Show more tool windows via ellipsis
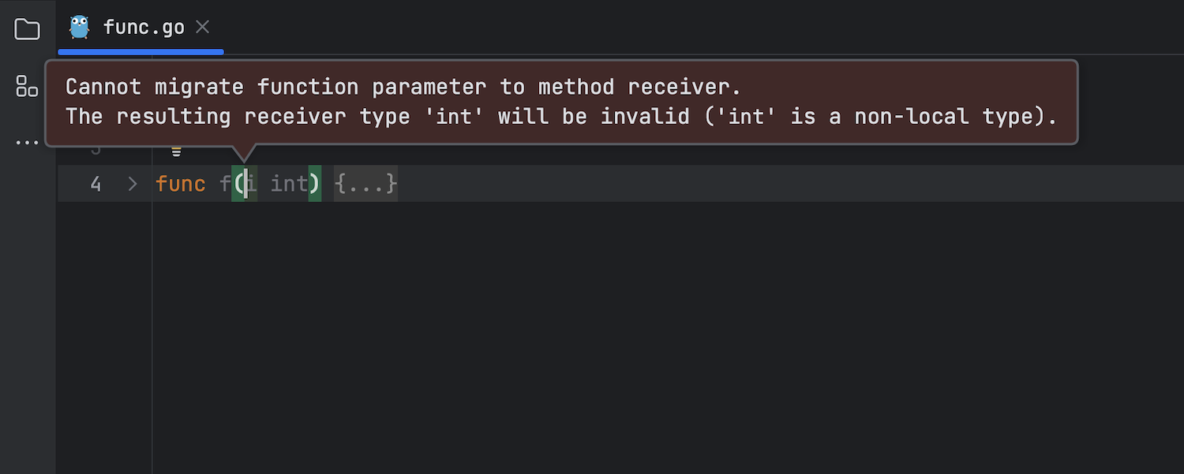The height and width of the screenshot is (474, 1184). pos(27,143)
